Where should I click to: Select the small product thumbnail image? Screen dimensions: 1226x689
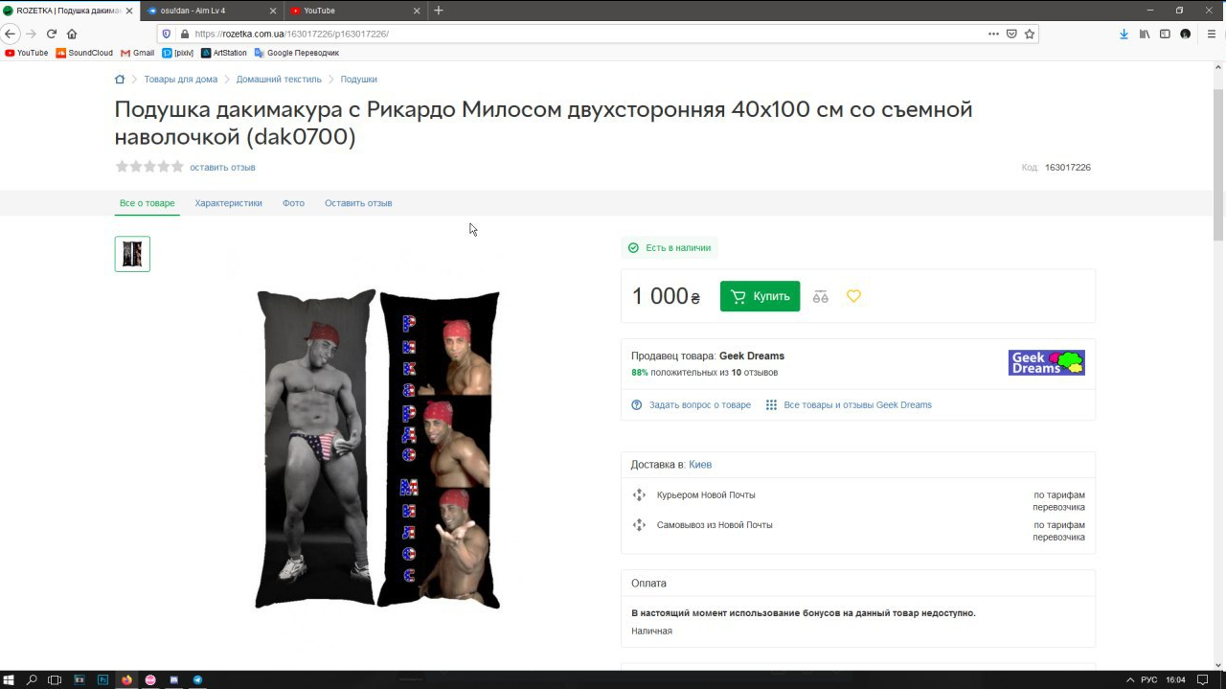click(x=132, y=254)
